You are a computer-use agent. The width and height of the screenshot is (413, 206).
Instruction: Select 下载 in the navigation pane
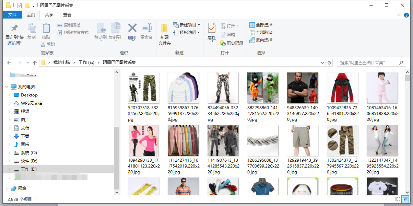pyautogui.click(x=25, y=136)
